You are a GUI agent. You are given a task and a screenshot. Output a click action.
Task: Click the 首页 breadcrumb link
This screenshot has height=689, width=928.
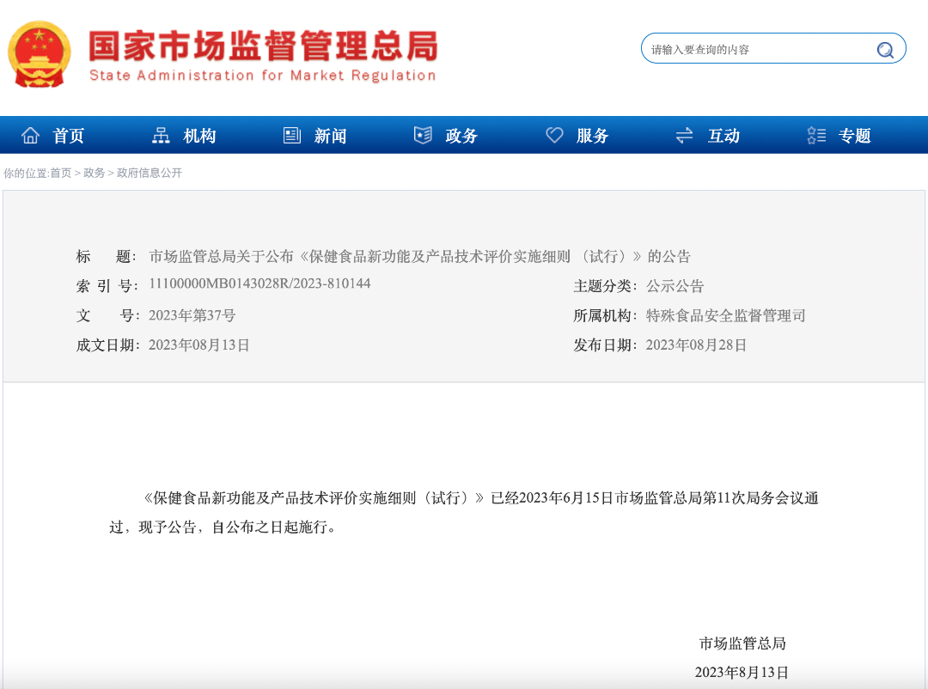pyautogui.click(x=61, y=173)
